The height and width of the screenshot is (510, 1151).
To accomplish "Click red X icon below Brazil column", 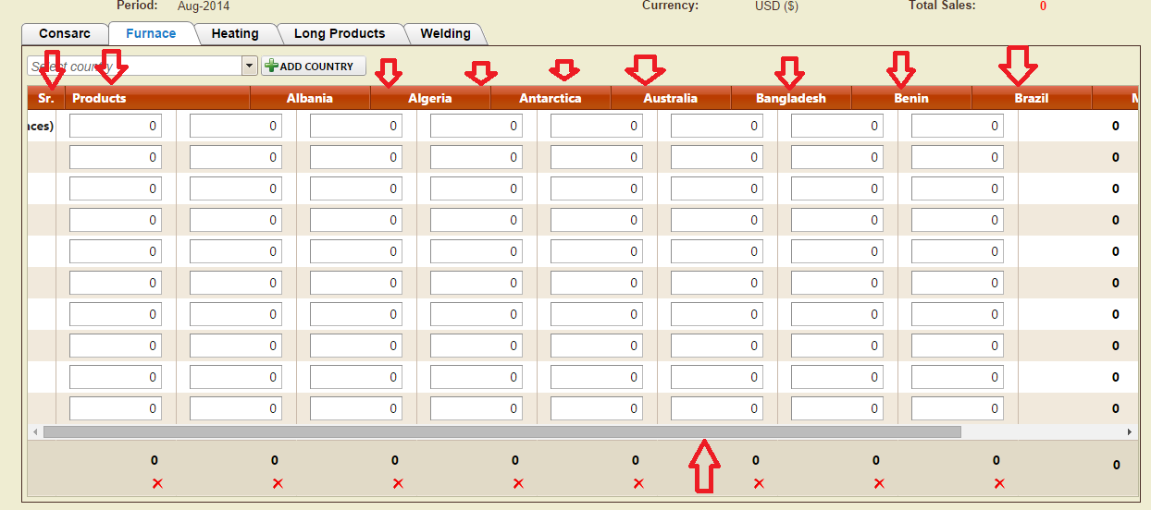I will point(999,483).
